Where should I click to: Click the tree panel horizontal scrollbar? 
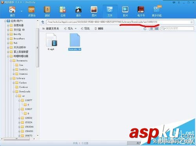tap(17, 139)
